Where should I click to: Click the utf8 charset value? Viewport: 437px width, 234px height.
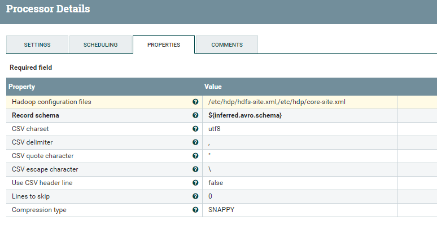(x=215, y=129)
